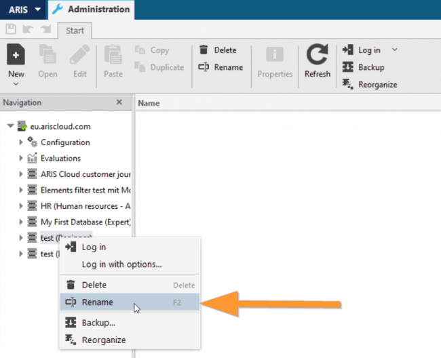Viewport: 441px width, 358px height.
Task: Click the Undo arrow icon
Action: click(x=28, y=29)
